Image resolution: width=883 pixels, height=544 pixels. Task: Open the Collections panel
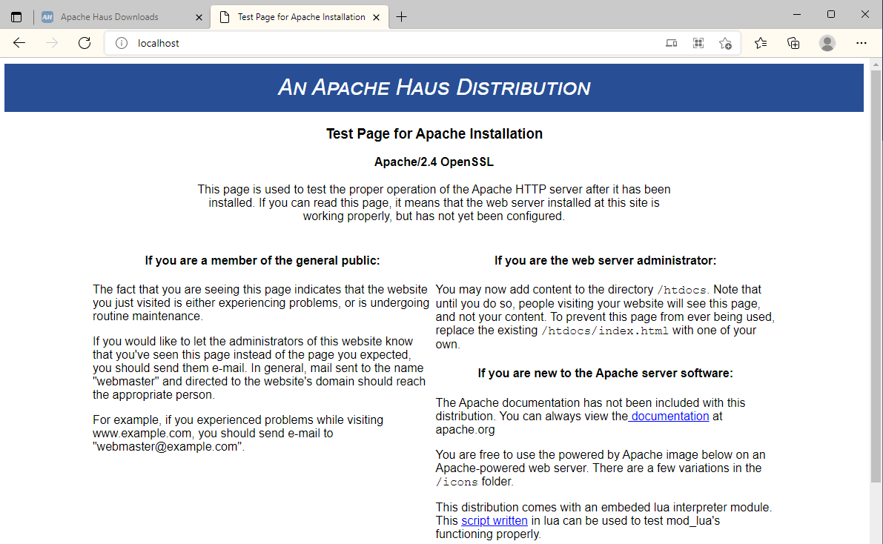[x=793, y=43]
